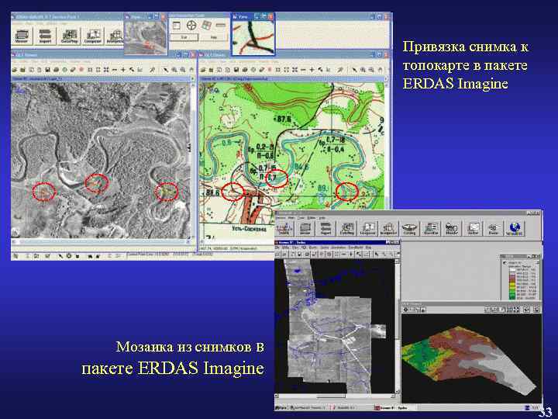Select the four-color grid icon in GCP tool window
Image resolution: width=558 pixels, height=419 pixels.
click(206, 26)
